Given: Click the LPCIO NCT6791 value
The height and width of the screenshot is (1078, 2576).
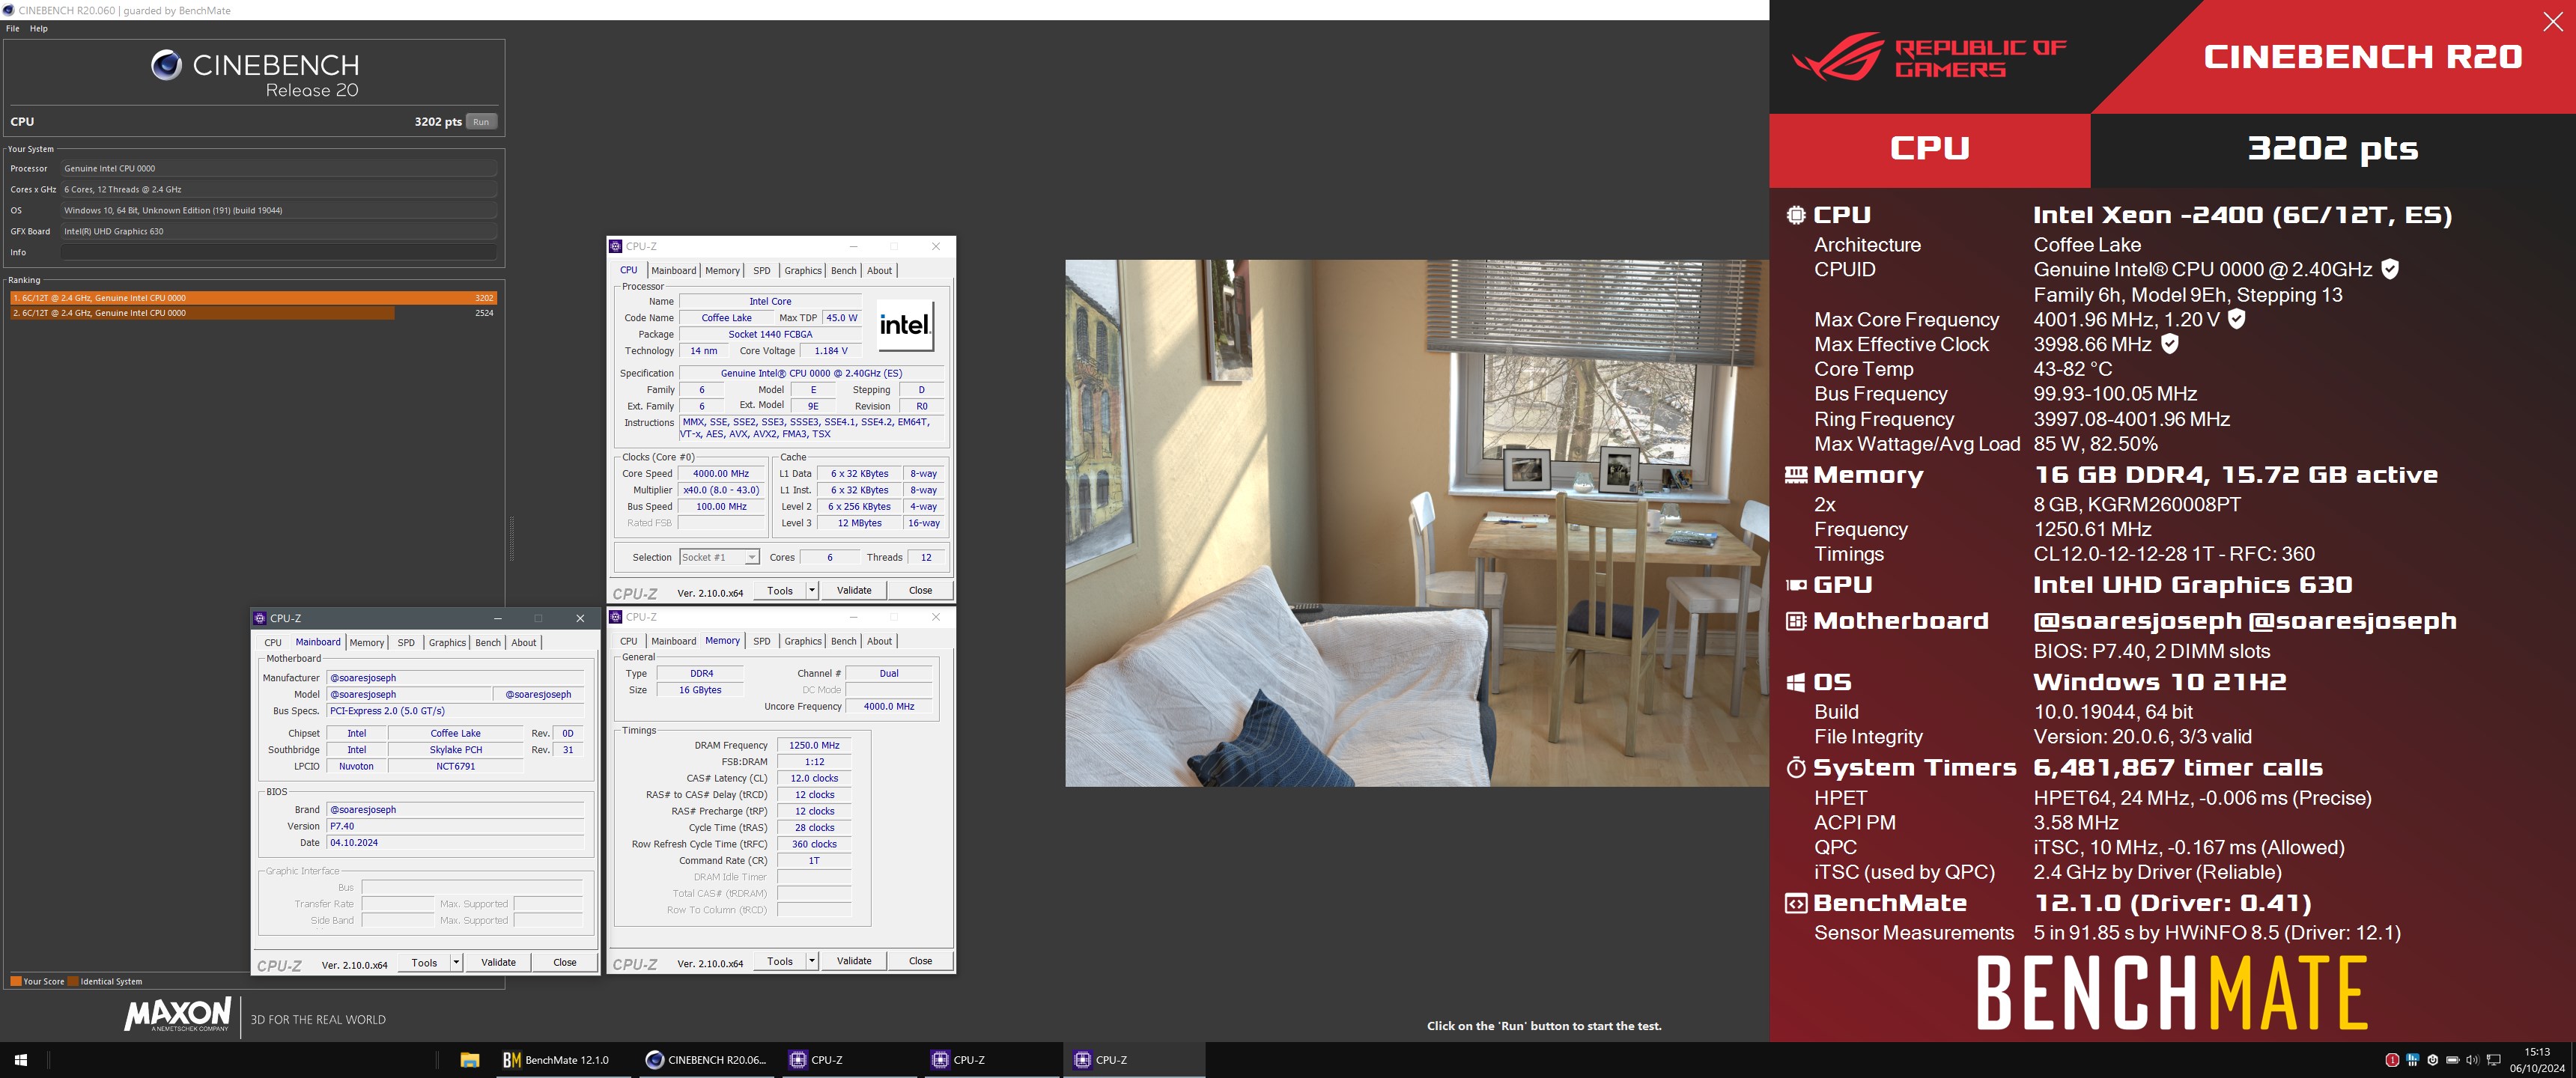Looking at the screenshot, I should tap(455, 766).
